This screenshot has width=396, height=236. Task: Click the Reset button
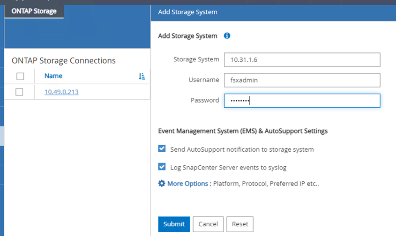pyautogui.click(x=240, y=224)
